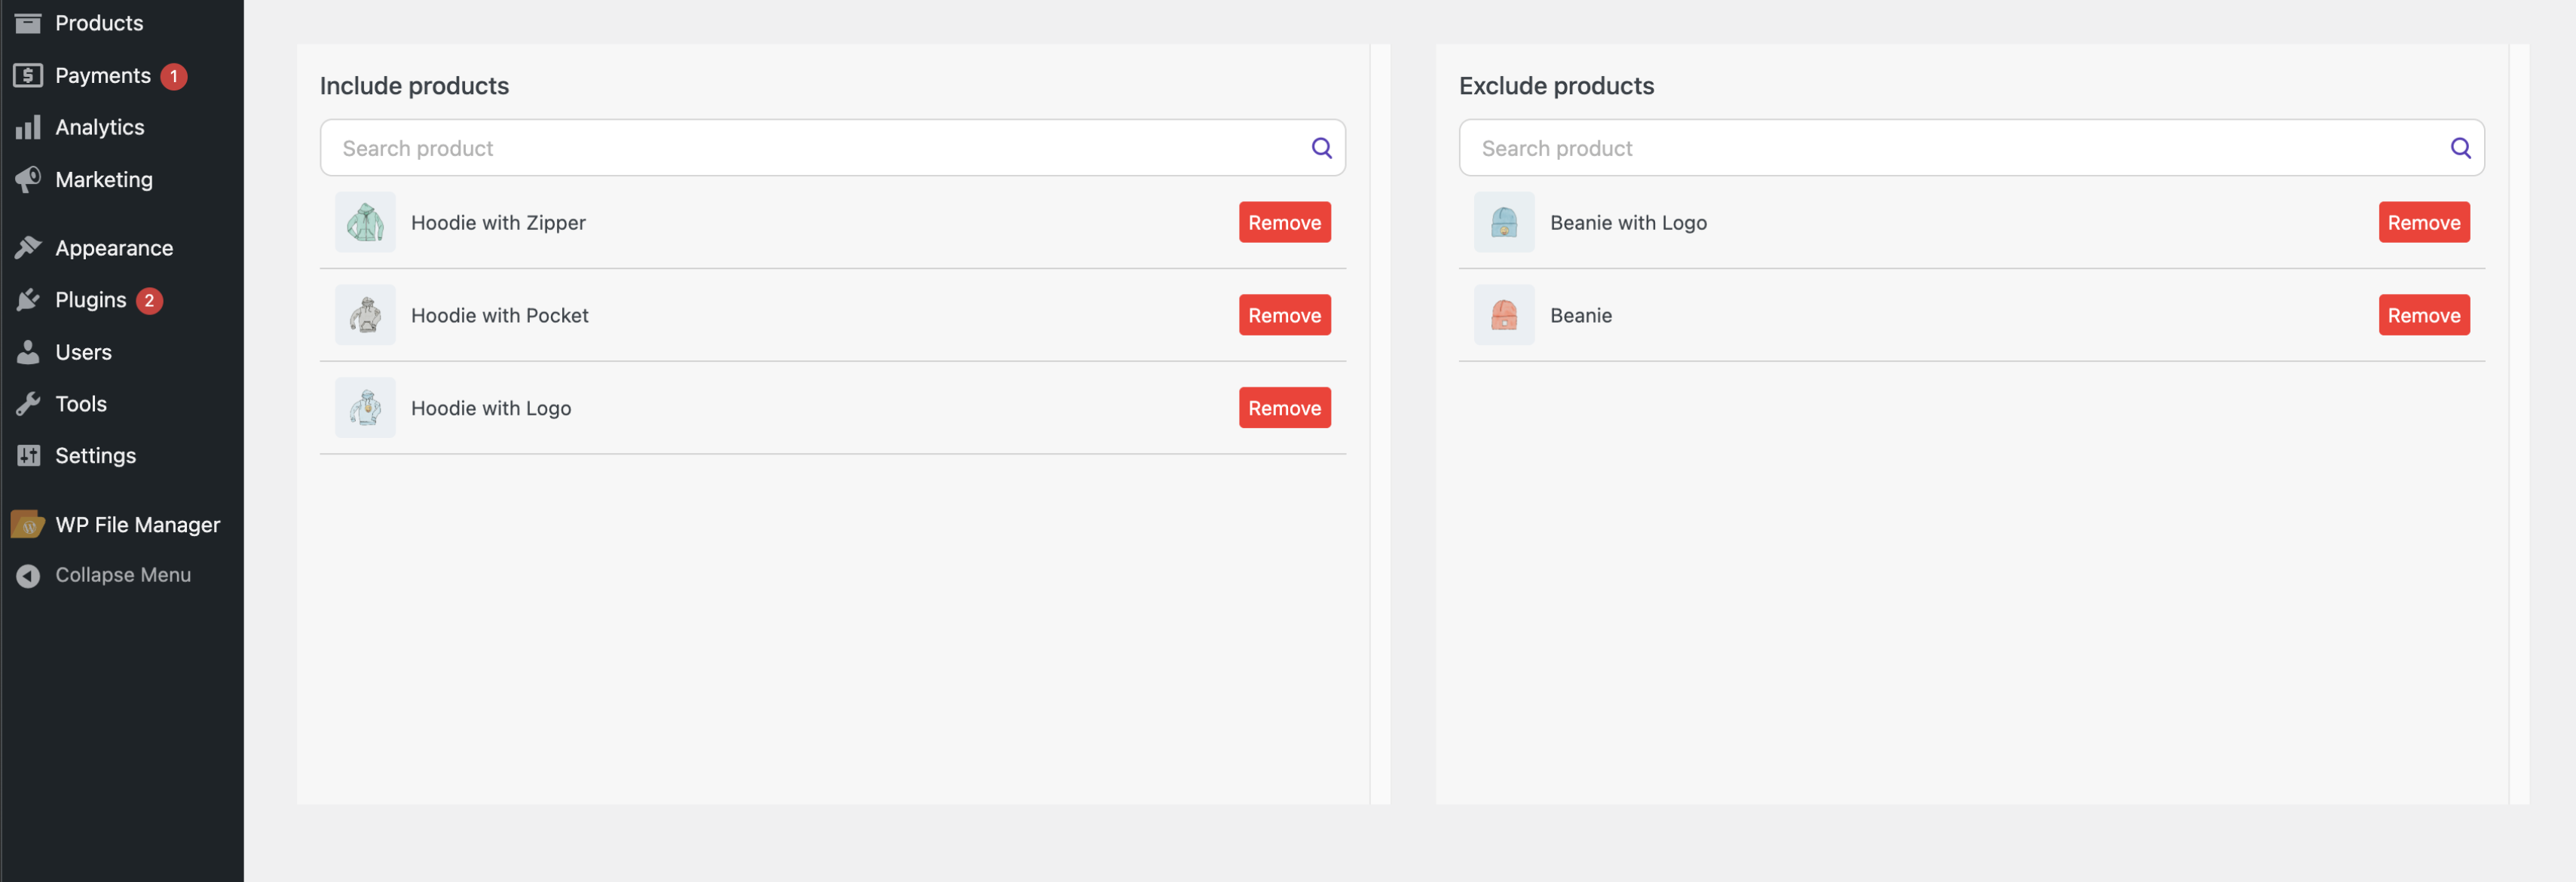Select 'Hoodie with Pocket' product name
Image resolution: width=2576 pixels, height=882 pixels.
pos(500,315)
